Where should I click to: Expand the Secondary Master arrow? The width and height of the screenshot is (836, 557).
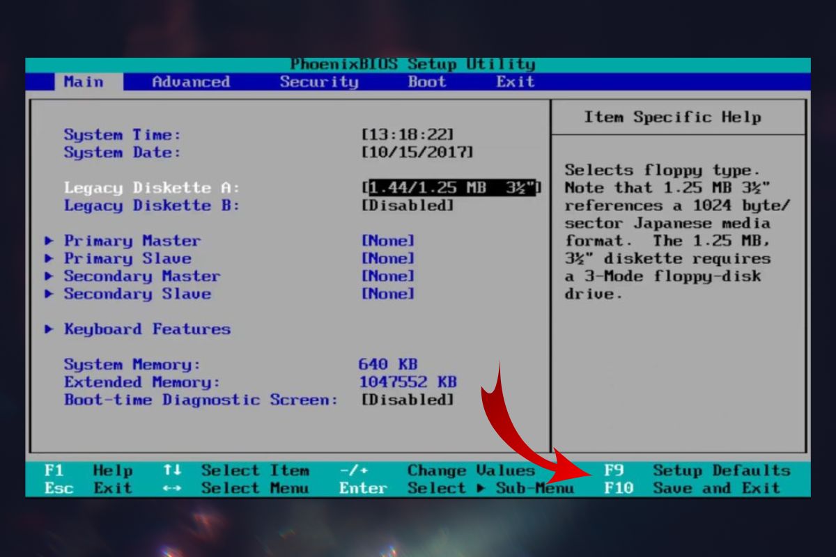click(49, 276)
